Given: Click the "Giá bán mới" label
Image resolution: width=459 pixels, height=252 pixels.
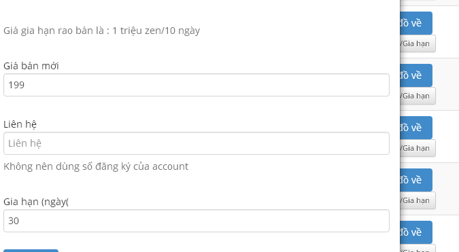Looking at the screenshot, I should [x=31, y=66].
